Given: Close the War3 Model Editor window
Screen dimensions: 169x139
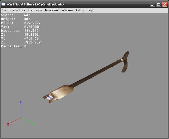Looking at the screenshot, I should coord(165,4).
